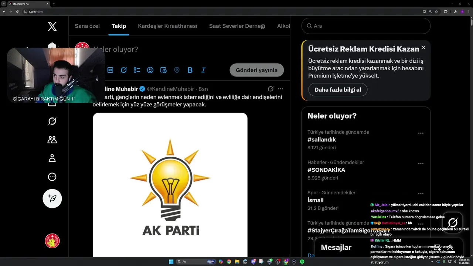
Task: Enhance post with Grok composer icon
Action: pyautogui.click(x=124, y=70)
